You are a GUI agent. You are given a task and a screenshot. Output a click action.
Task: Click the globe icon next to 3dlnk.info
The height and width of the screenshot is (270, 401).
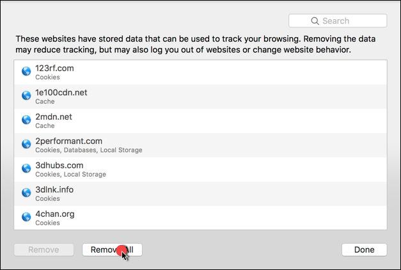click(26, 193)
